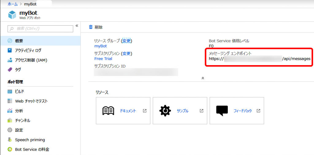Image resolution: width=314 pixels, height=155 pixels.
Task: Click the ボット管理 section heading
Action: pos(15,82)
